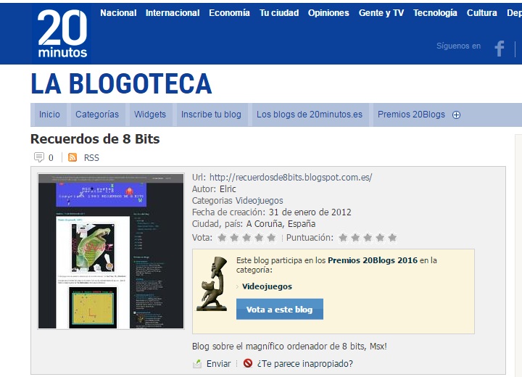Screen dimensions: 522x377
Task: Open Gente y TV section
Action: [381, 13]
